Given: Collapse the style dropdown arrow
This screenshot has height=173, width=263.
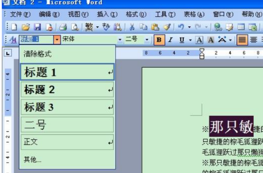Looking at the screenshot, I should click(x=57, y=40).
